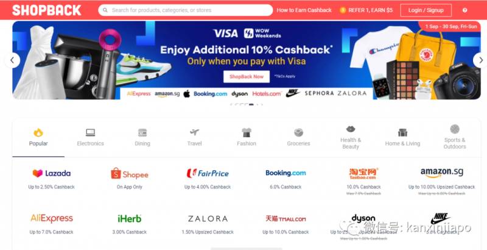Select the Fashion shirt icon category

pos(247,132)
